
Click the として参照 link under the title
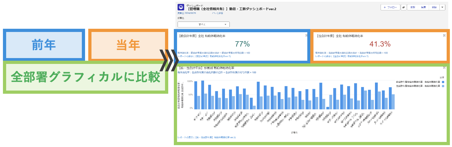[217, 13]
